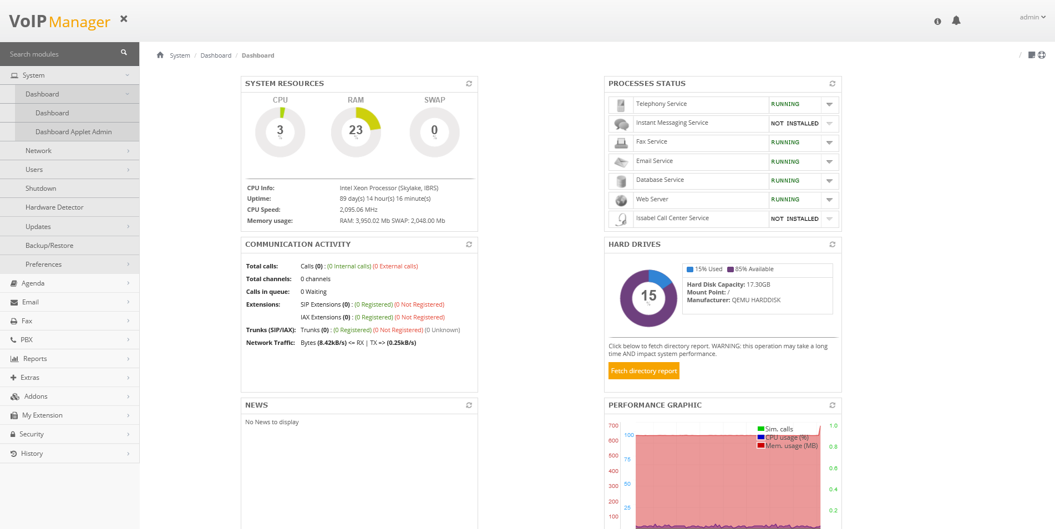Open the Telephony Service dropdown arrow
Image resolution: width=1055 pixels, height=529 pixels.
click(x=829, y=104)
